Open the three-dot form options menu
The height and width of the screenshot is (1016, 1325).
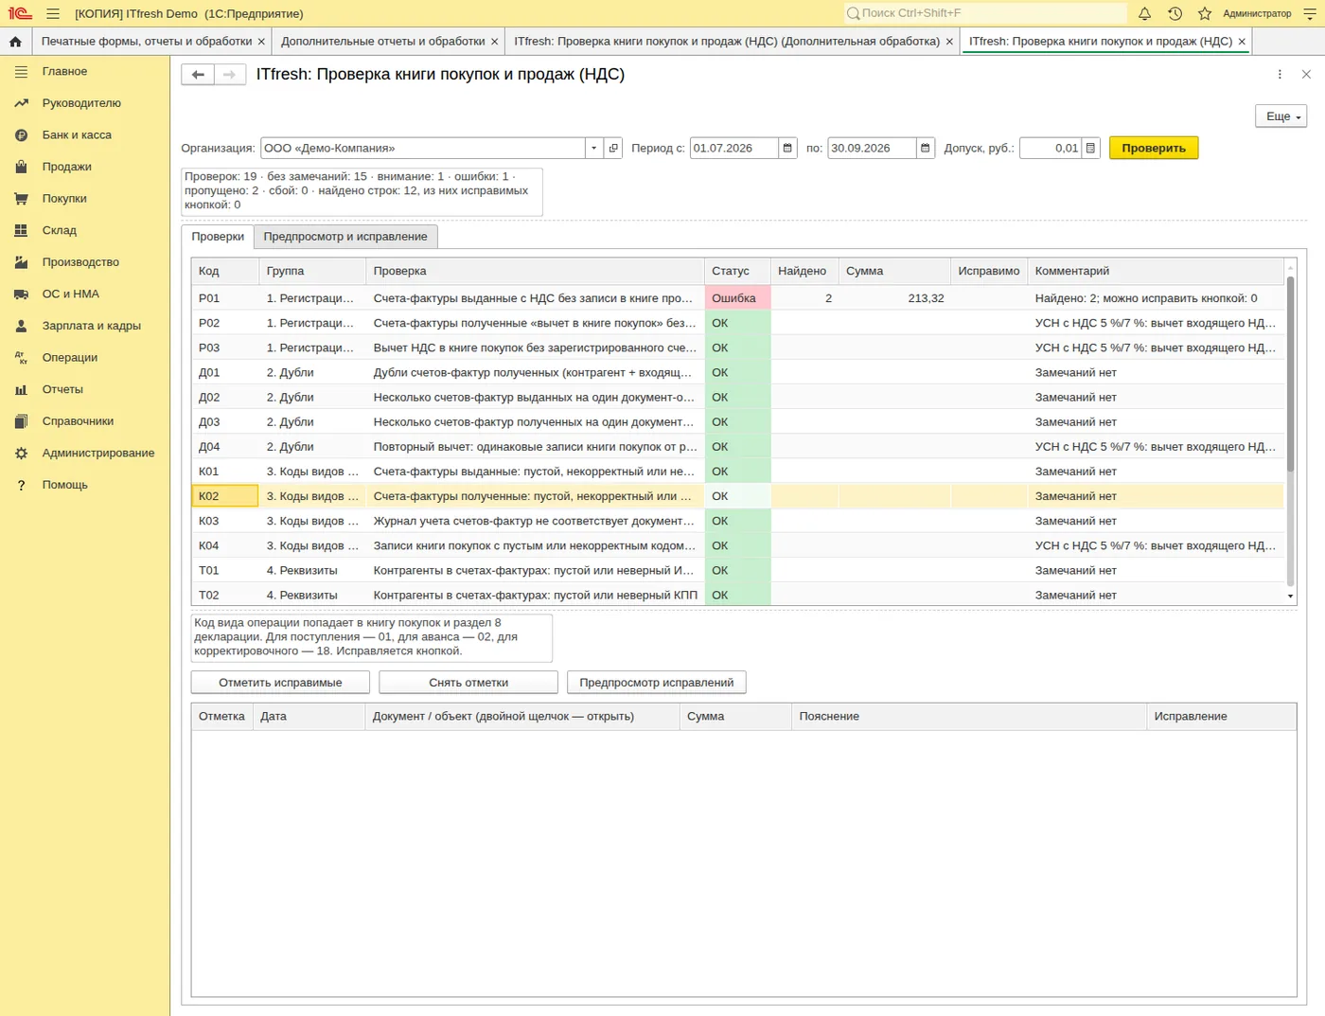click(x=1280, y=75)
